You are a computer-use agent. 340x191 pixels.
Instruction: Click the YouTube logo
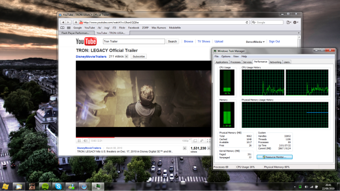click(x=86, y=41)
